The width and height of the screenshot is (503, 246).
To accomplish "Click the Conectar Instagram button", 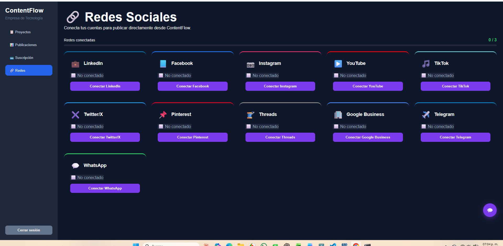I will [280, 86].
